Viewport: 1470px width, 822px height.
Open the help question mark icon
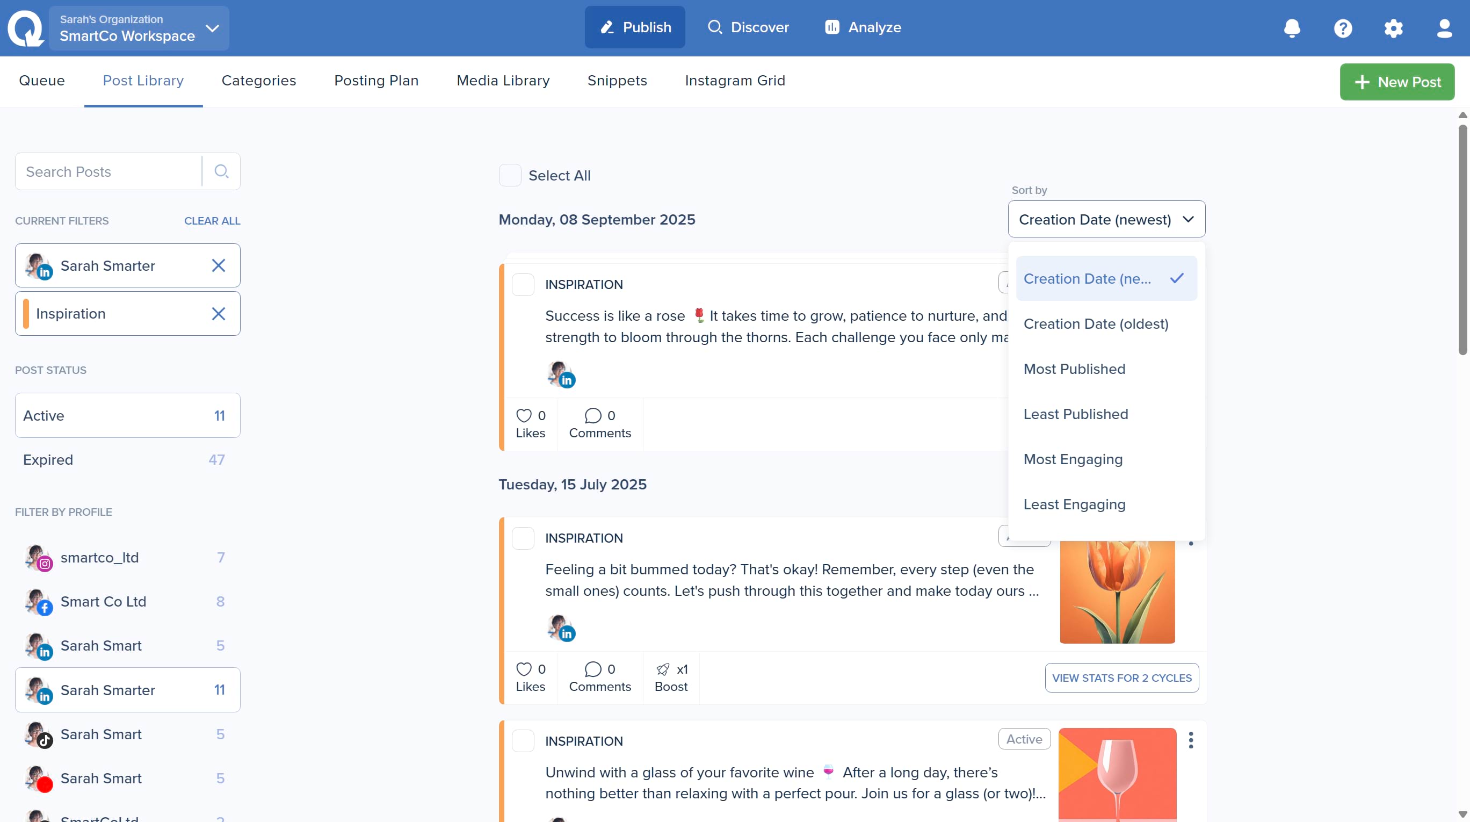tap(1343, 28)
